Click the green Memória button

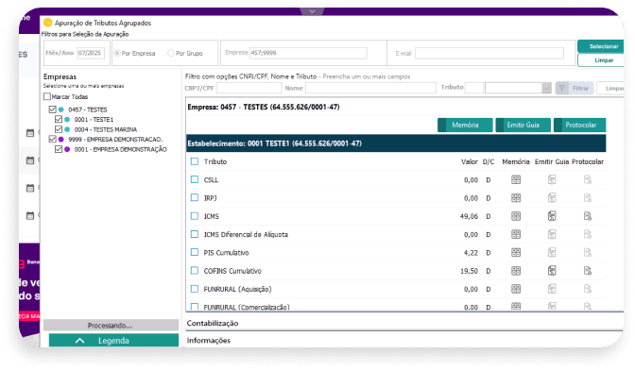click(x=465, y=125)
